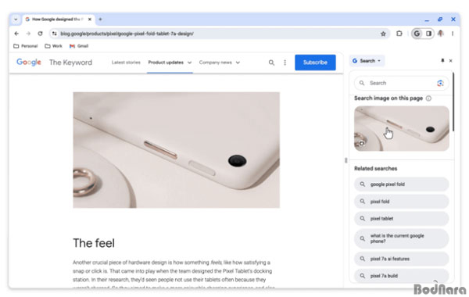The width and height of the screenshot is (469, 297).
Task: Open the blog's three-dot more menu
Action: (285, 63)
